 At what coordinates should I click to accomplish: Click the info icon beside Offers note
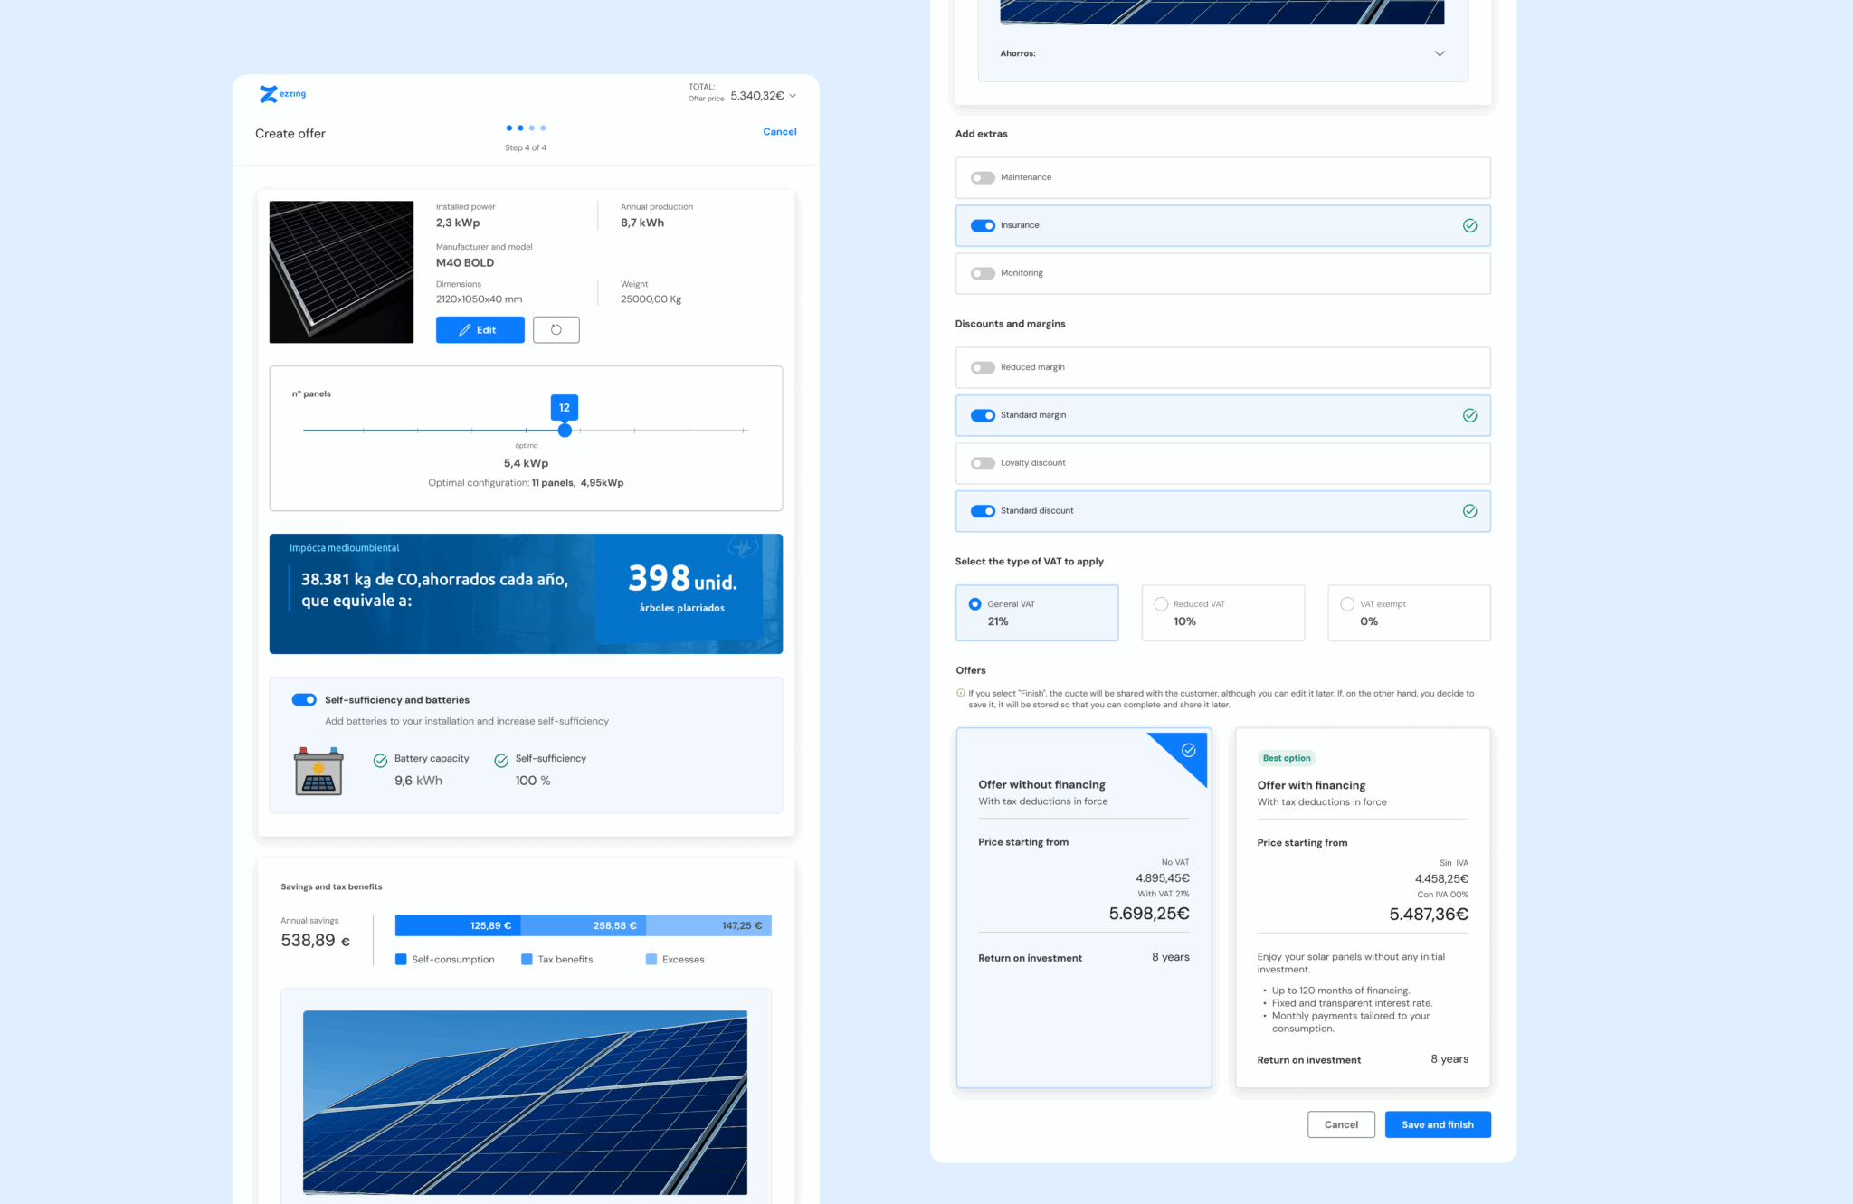tap(961, 694)
